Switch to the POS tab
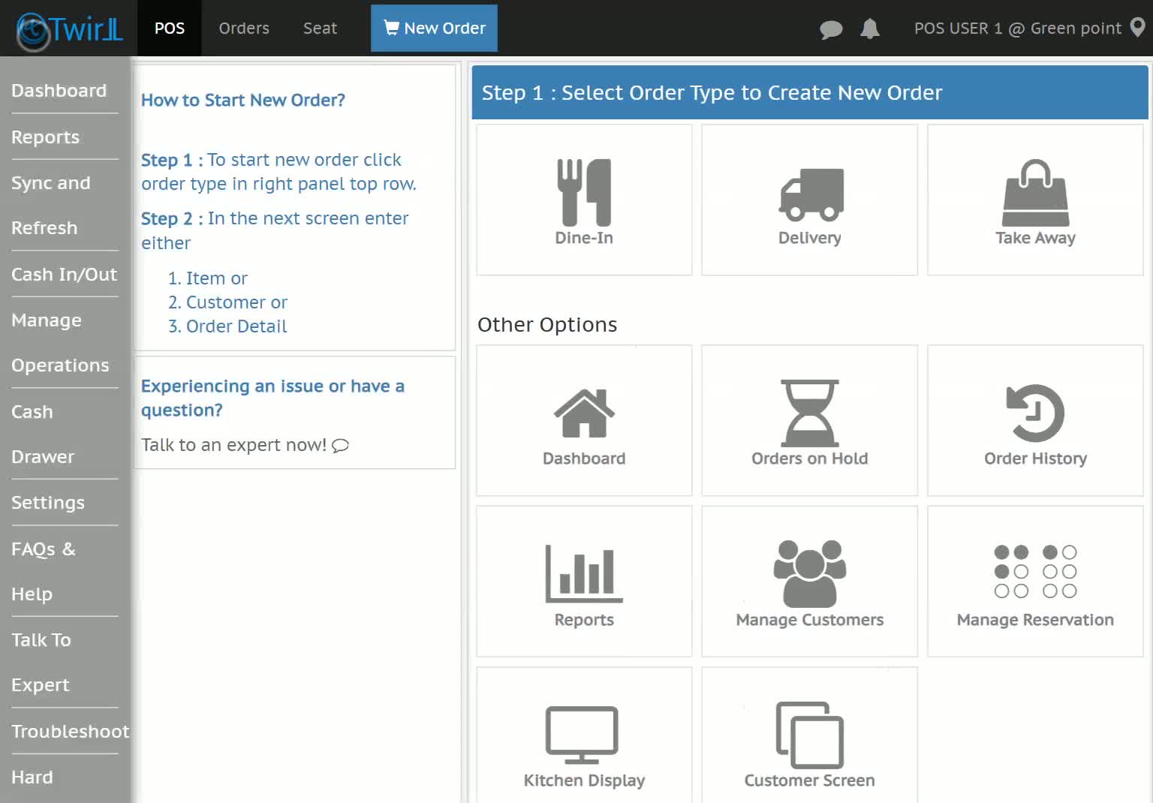 170,28
